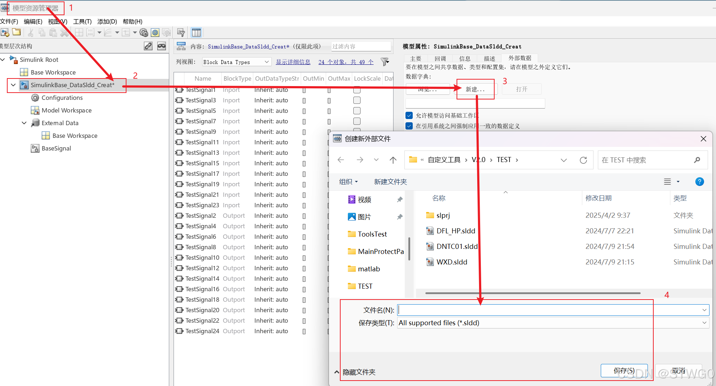Select the DNTC01.sldd file
The height and width of the screenshot is (386, 716).
pyautogui.click(x=457, y=246)
